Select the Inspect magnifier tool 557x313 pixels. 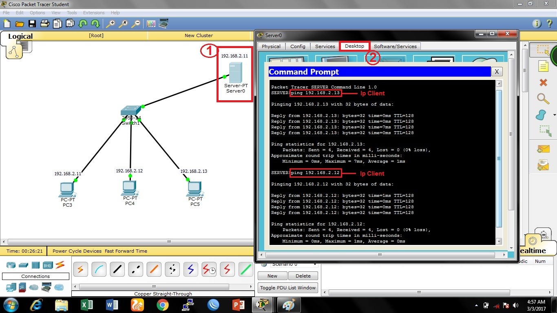click(x=543, y=99)
